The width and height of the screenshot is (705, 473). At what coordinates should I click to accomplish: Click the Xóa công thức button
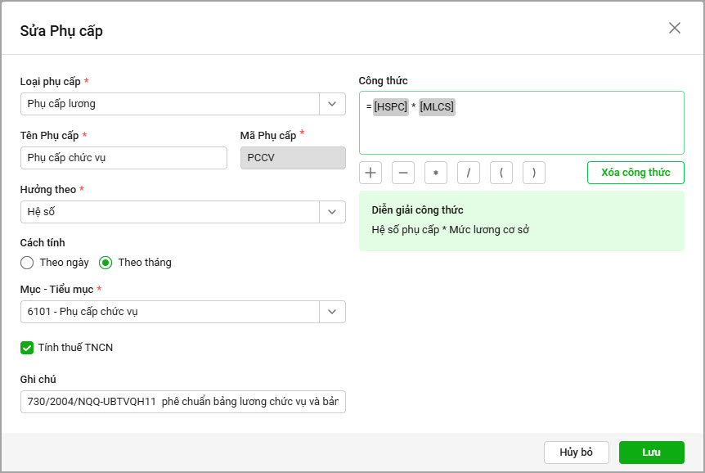coord(635,173)
